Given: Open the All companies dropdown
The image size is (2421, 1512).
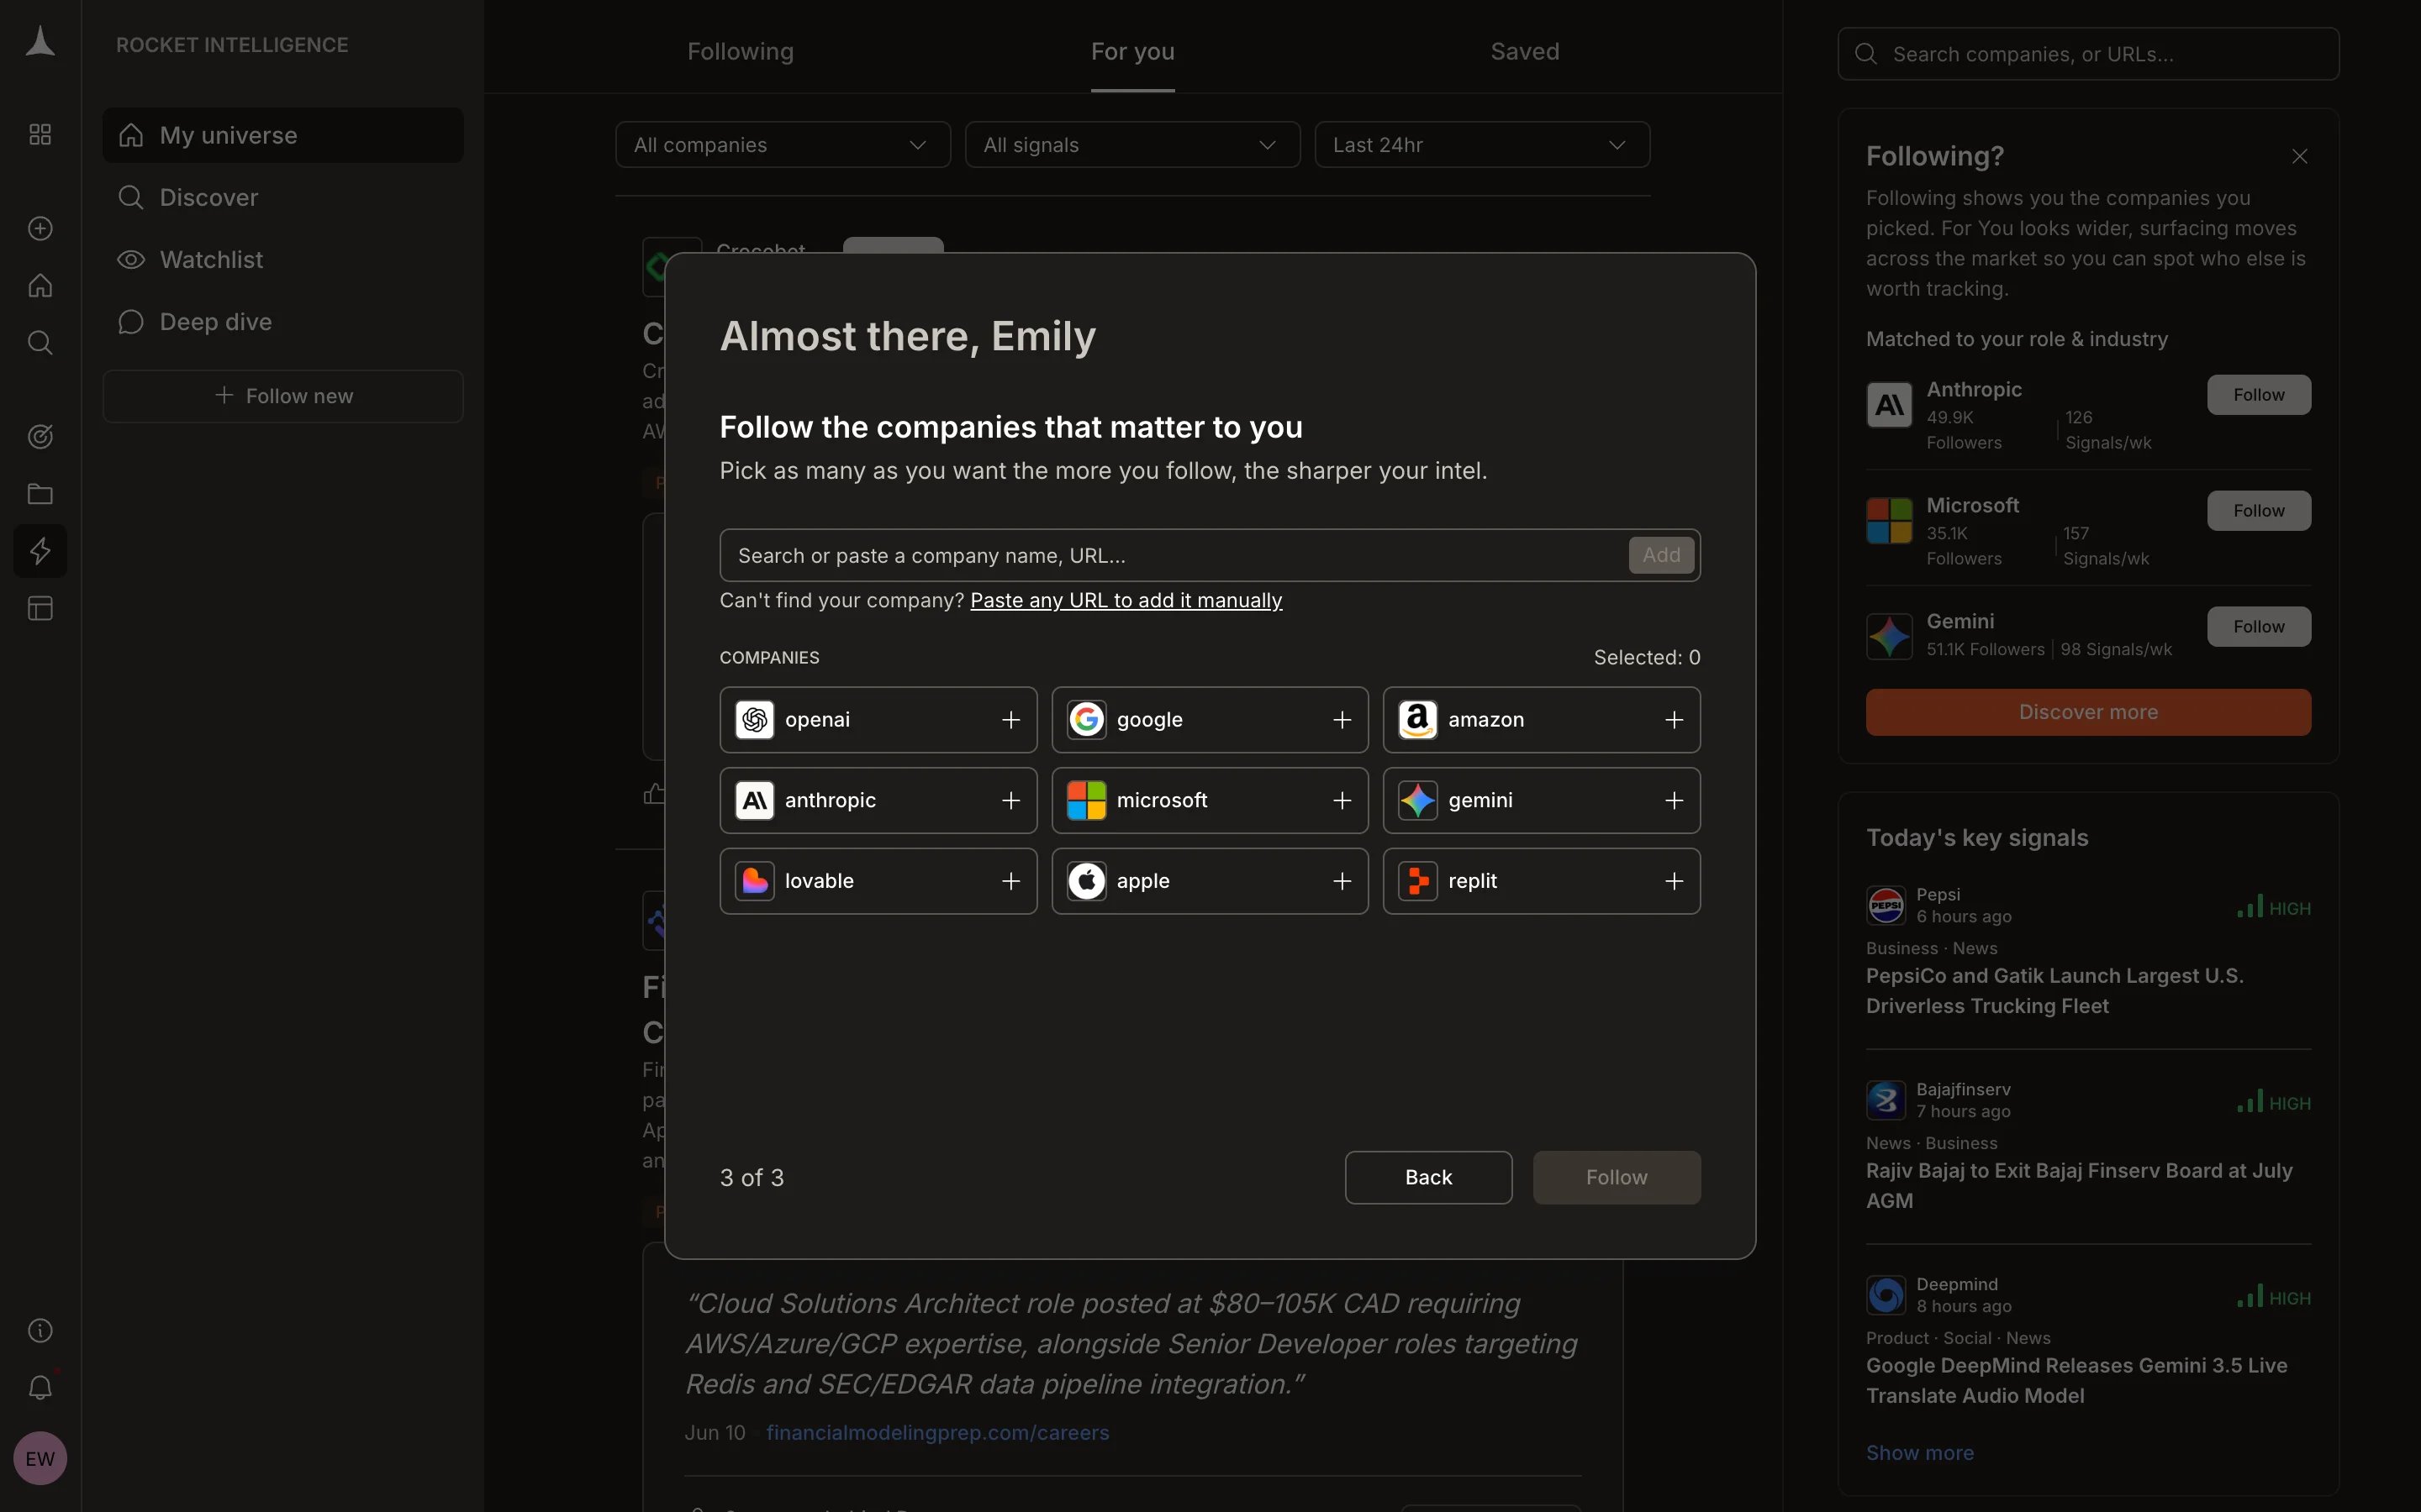Looking at the screenshot, I should pos(783,145).
